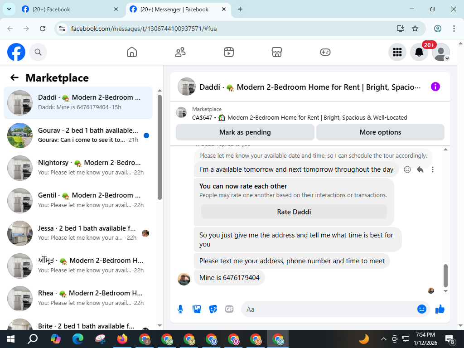Show hidden system tray icons
The width and height of the screenshot is (464, 348).
point(383,339)
